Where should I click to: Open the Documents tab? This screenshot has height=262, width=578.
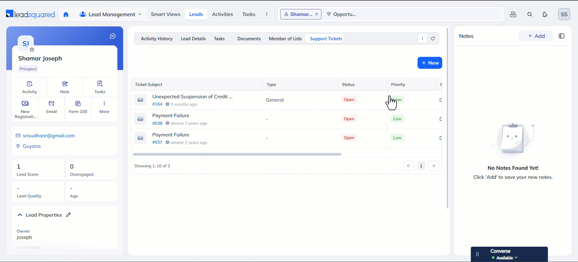(x=249, y=39)
